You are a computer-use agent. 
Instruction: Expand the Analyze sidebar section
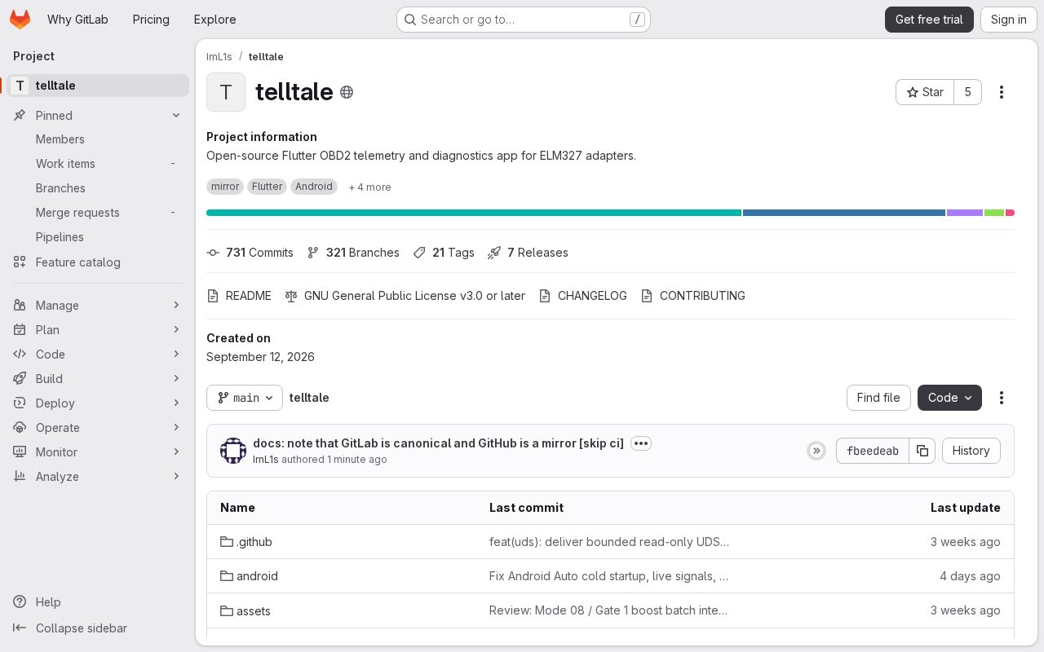tap(98, 477)
